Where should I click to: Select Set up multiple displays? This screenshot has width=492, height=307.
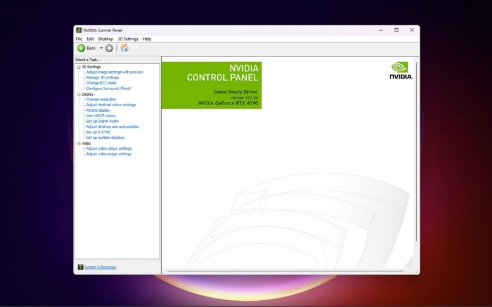[x=105, y=138]
